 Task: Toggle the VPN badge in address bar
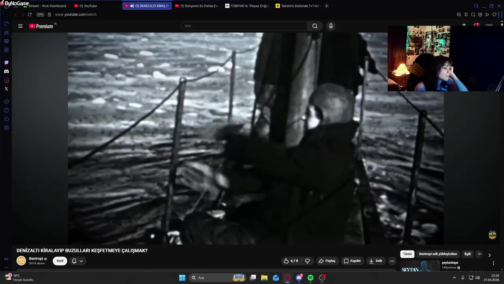click(40, 15)
